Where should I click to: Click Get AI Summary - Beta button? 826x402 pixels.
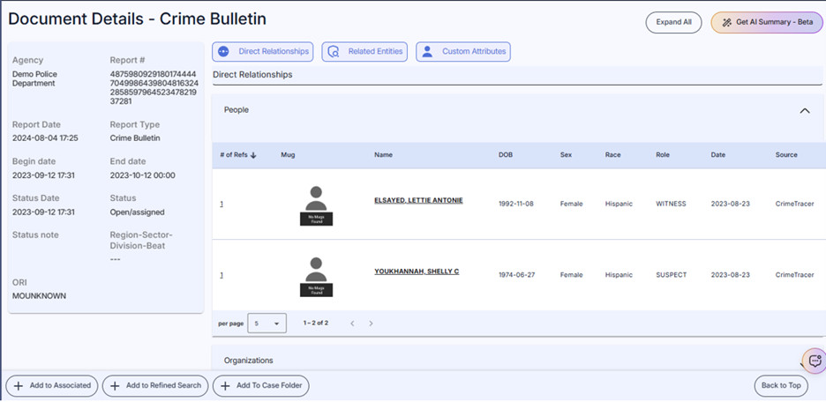coord(766,23)
